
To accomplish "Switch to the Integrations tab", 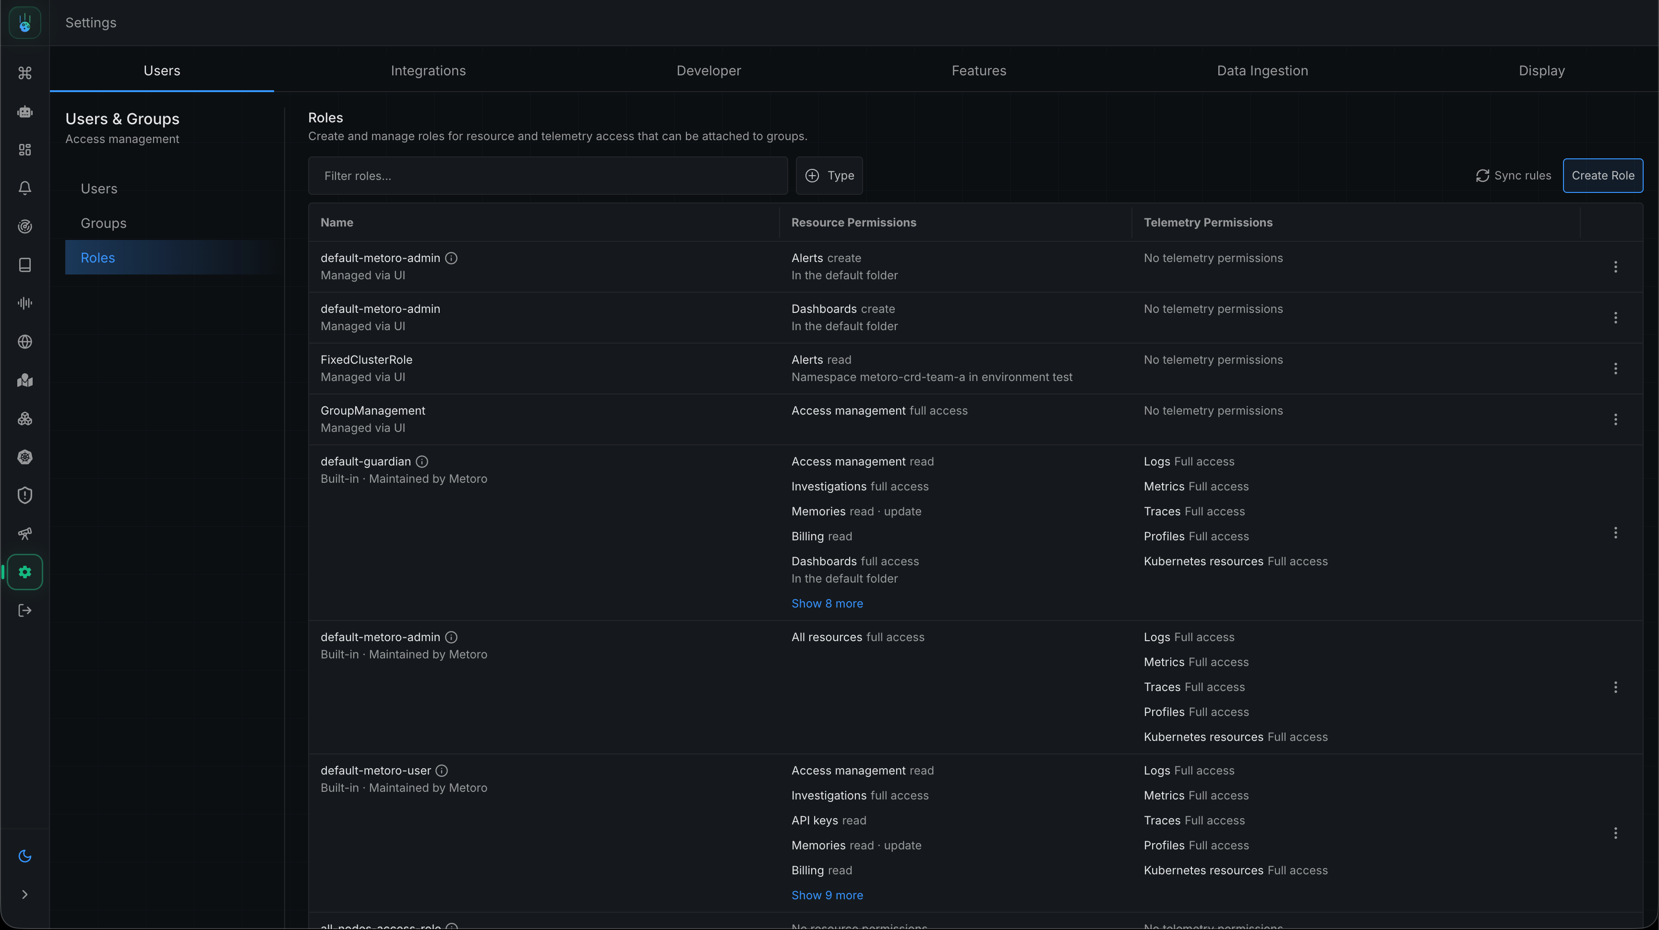I will tap(428, 70).
